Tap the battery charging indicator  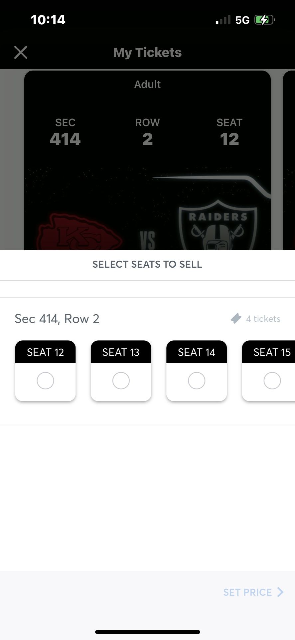click(x=262, y=19)
